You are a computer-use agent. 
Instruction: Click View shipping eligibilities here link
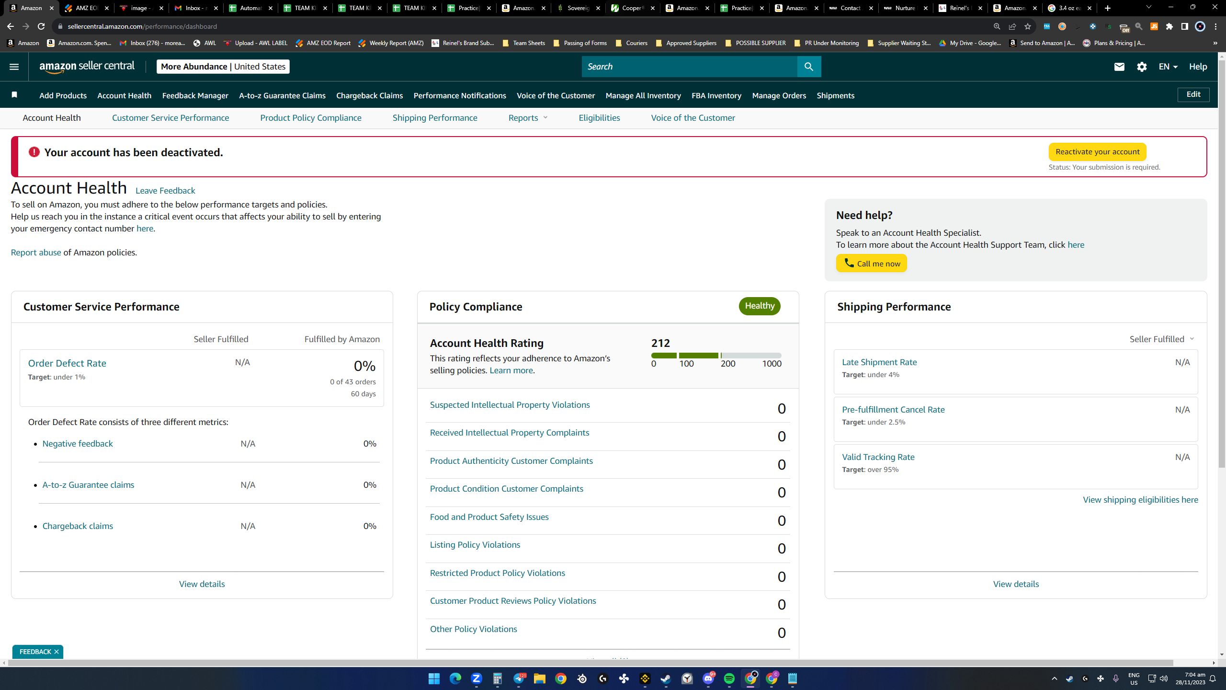1140,500
